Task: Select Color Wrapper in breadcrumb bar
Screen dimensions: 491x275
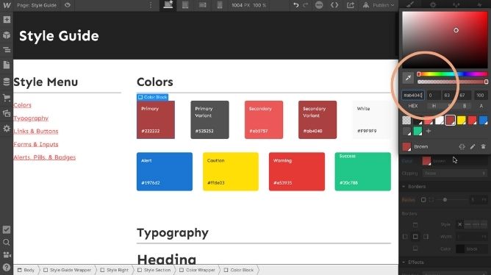Action: click(197, 270)
